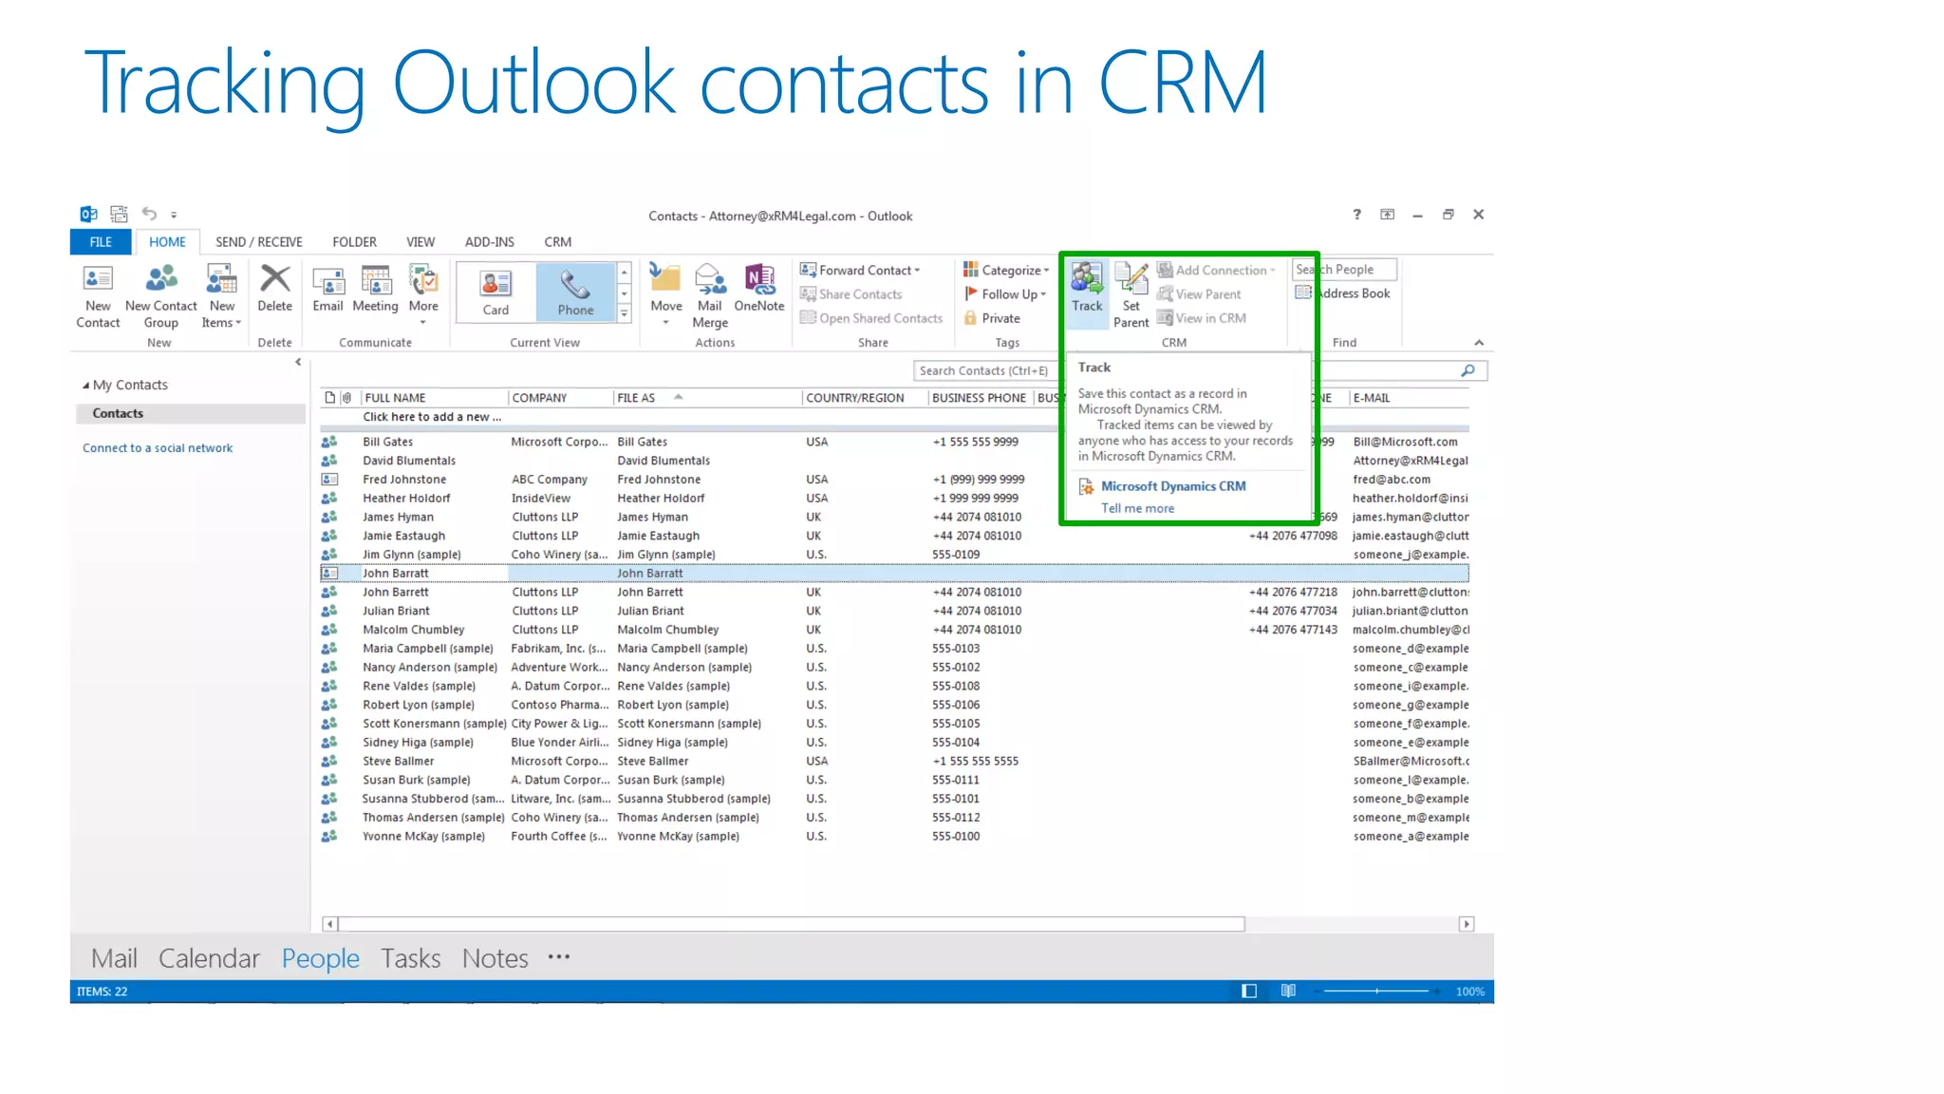Image resolution: width=1944 pixels, height=1094 pixels.
Task: Open Shared Contacts
Action: pos(871,318)
